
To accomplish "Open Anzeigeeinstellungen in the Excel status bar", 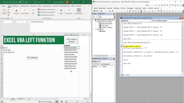I will 45,102.
